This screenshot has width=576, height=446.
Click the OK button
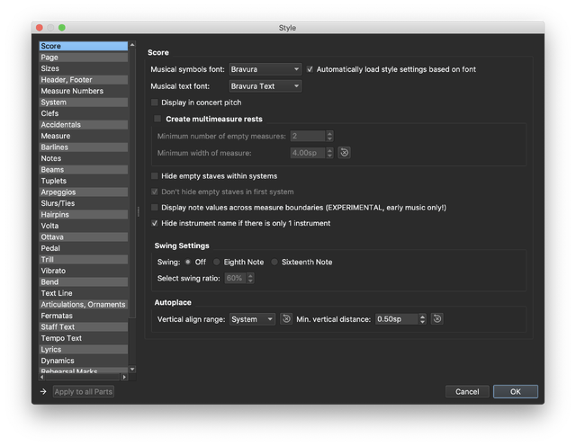coord(515,392)
